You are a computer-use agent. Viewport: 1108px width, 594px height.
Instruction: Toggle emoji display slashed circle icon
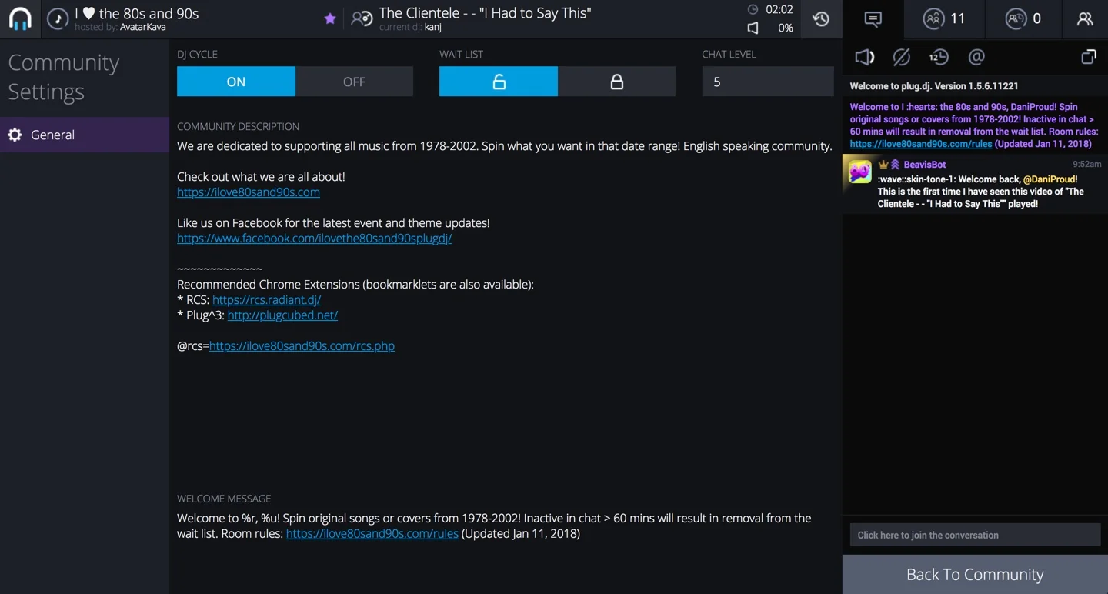coord(902,57)
